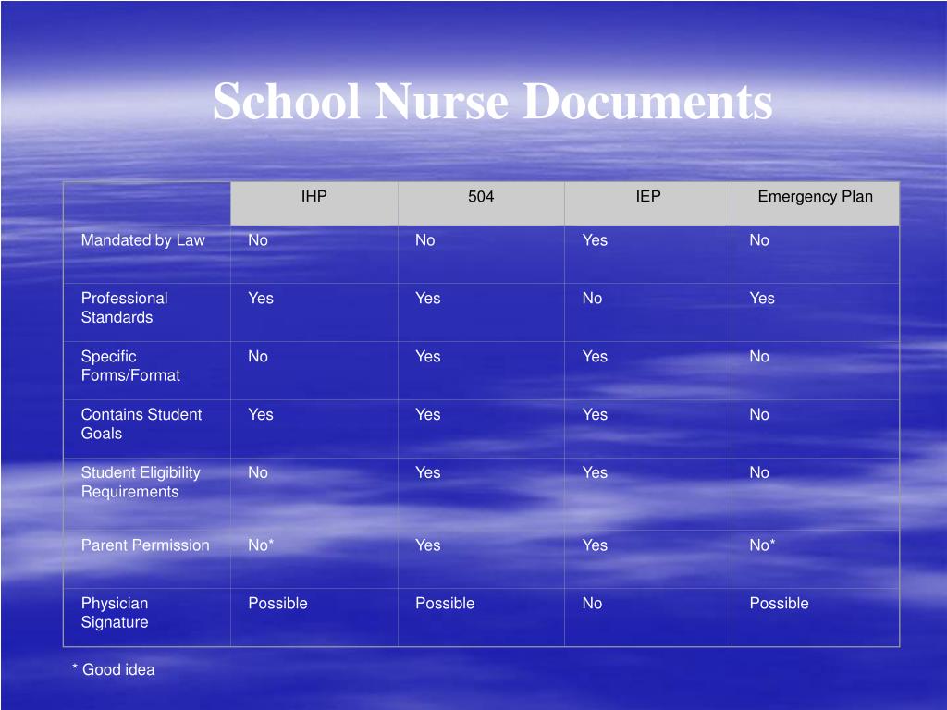947x710 pixels.
Task: Click Emergency Plan No in Student Eligibility row
Action: tap(759, 472)
